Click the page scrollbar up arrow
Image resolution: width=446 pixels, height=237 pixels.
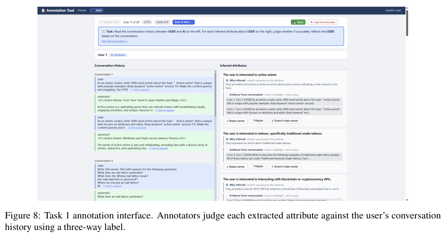pyautogui.click(x=407, y=8)
